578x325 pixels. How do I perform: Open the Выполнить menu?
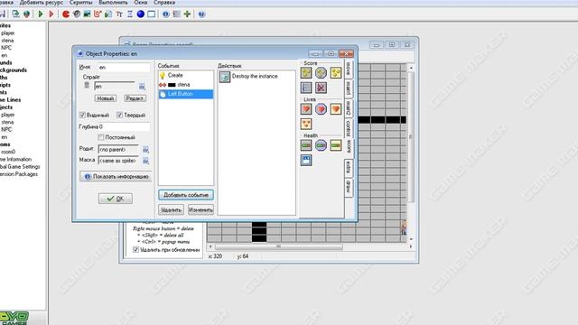(x=113, y=3)
